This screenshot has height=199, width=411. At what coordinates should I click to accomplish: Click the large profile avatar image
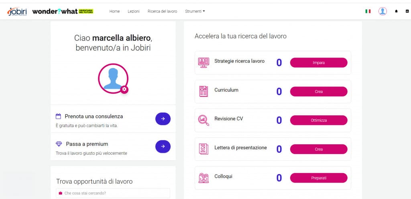[x=113, y=78]
